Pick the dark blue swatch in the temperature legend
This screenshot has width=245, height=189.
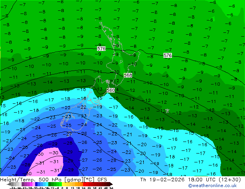click(36, 184)
